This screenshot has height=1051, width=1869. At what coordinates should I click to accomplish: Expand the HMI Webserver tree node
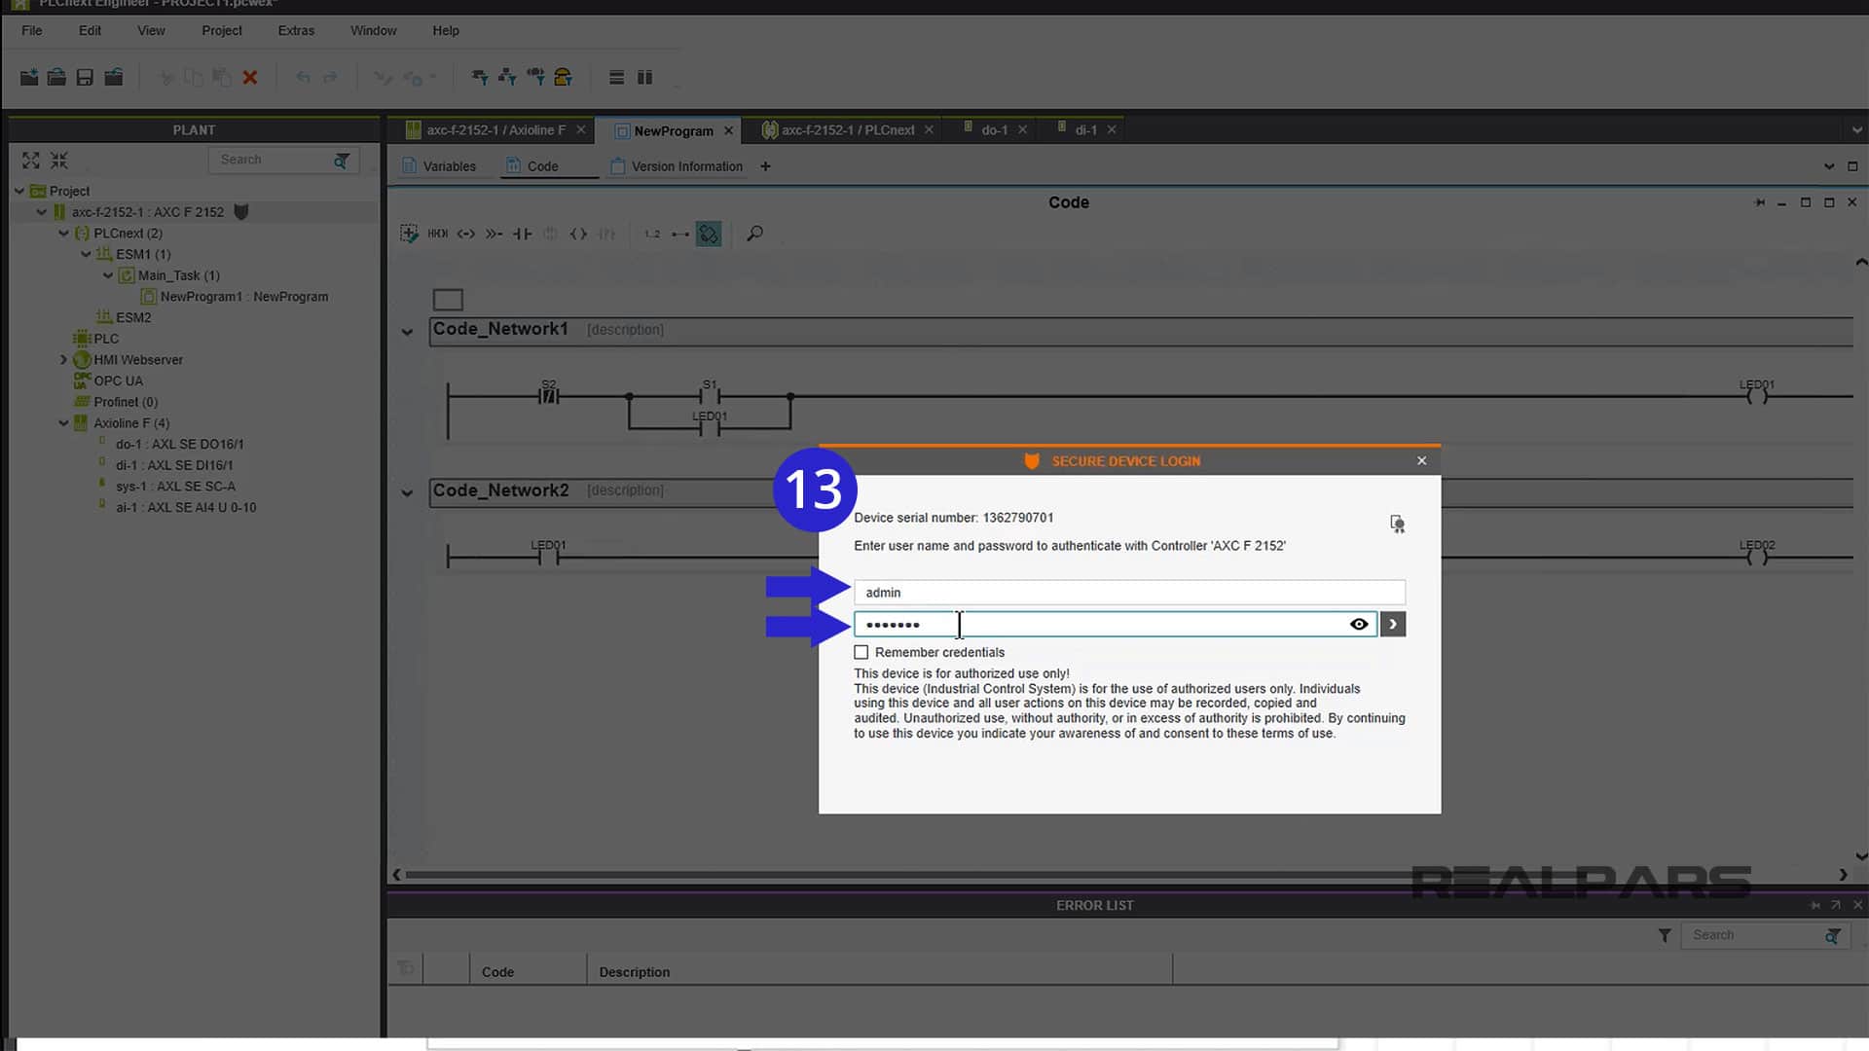coord(63,360)
